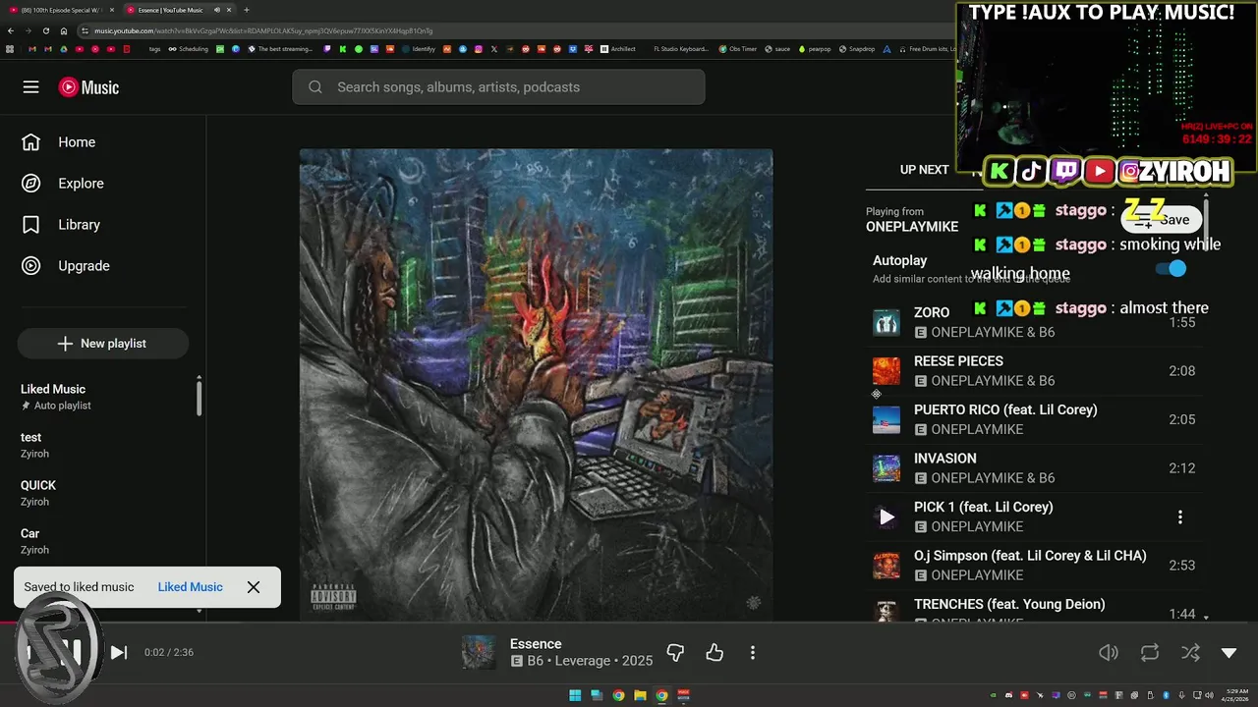Close the Essence YouTube Music browser tab

pos(229,10)
